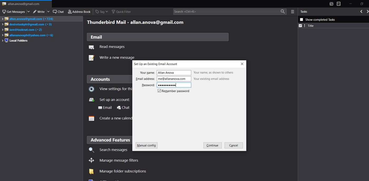Select Local Folders in the tree
Viewport: 369px width, 181px height.
(41, 41)
